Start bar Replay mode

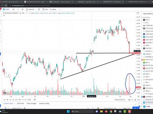(53, 9)
